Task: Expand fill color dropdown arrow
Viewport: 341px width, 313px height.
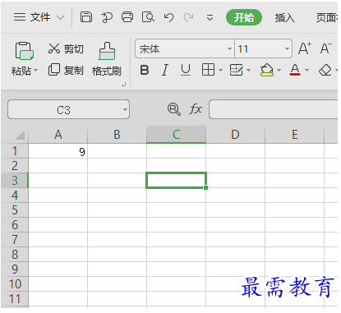Action: [x=279, y=71]
